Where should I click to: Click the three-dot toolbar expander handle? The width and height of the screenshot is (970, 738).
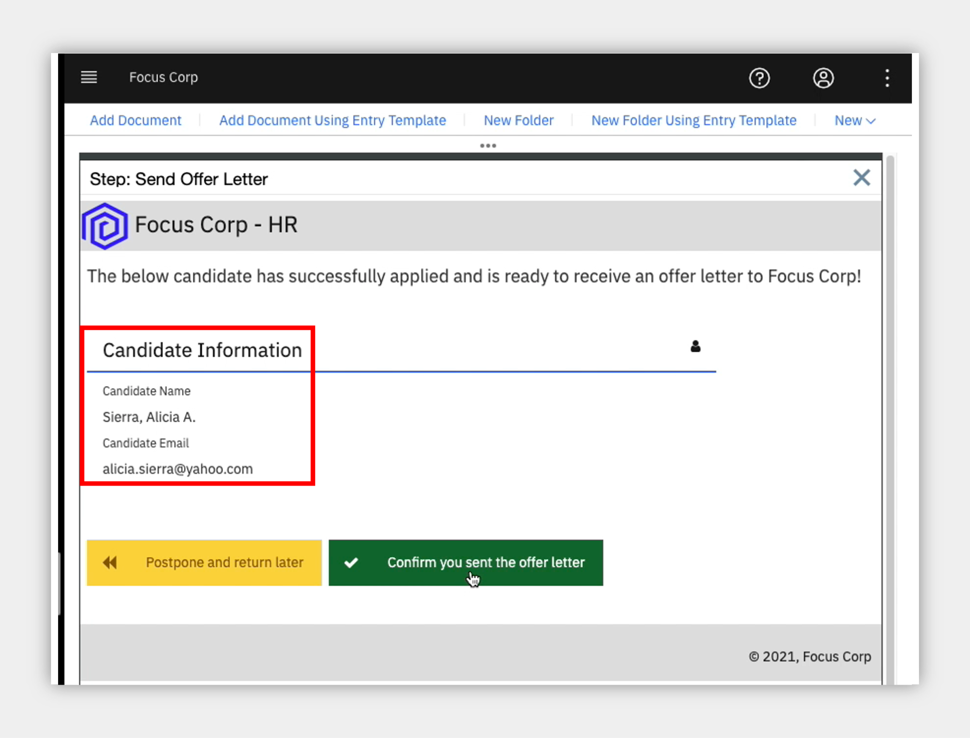coord(488,146)
